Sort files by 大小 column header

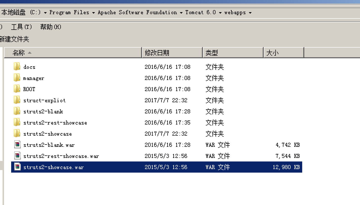(284, 53)
